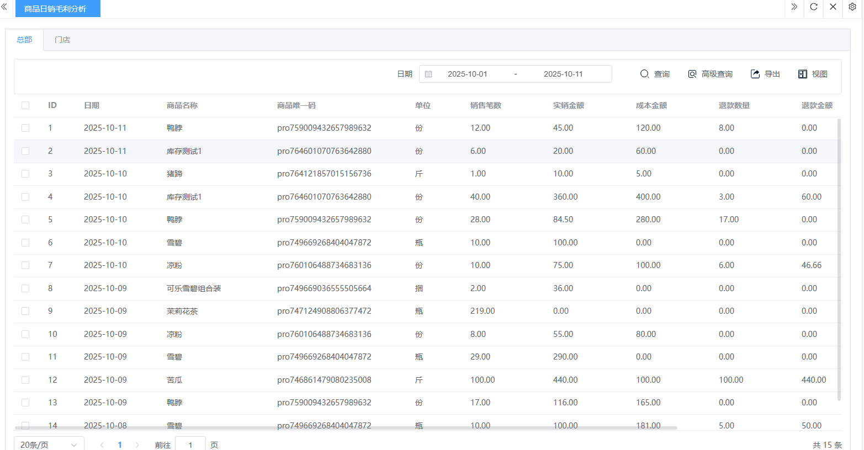The image size is (864, 450).
Task: Collapse sidebar with double-left arrow icon
Action: point(4,7)
